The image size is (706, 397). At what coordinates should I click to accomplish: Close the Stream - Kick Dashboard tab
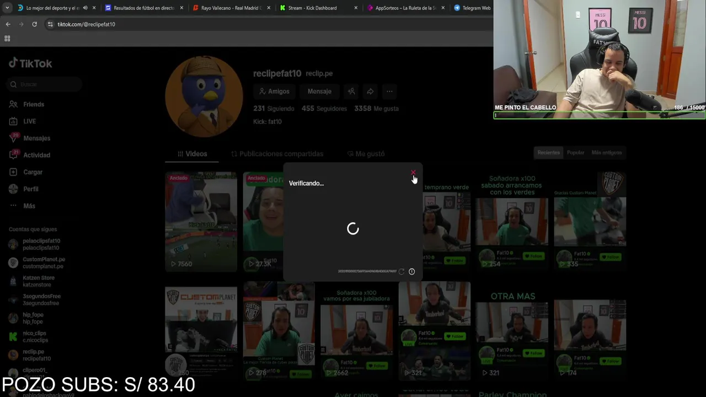pos(356,8)
